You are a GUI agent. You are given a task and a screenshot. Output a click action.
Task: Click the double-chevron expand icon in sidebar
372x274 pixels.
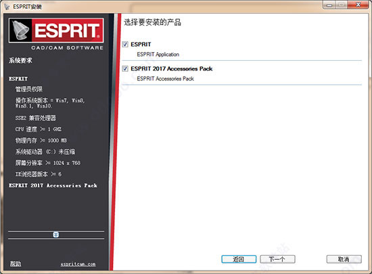pyautogui.click(x=56, y=235)
